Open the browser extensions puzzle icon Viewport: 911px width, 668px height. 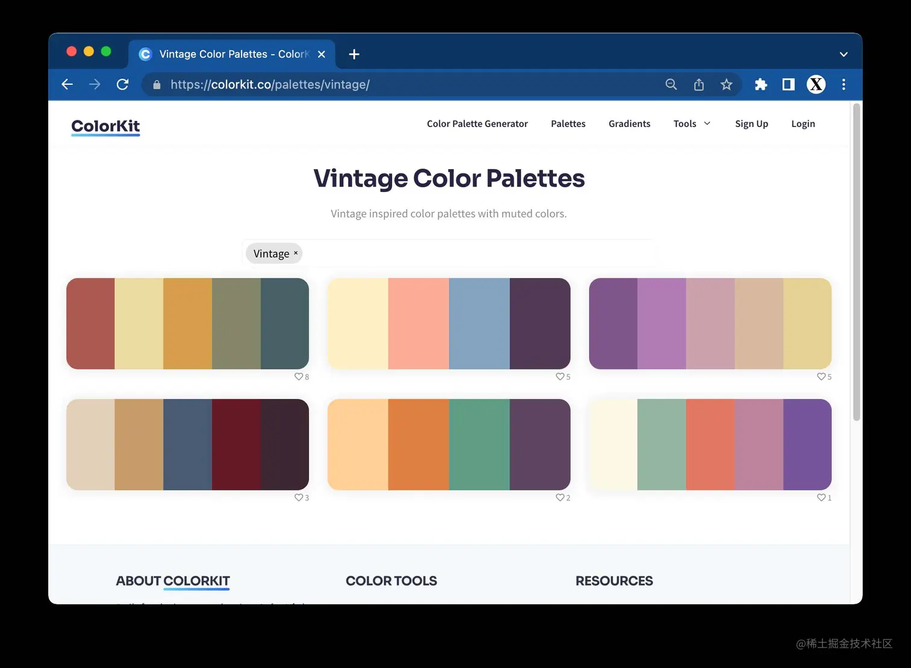click(x=760, y=84)
